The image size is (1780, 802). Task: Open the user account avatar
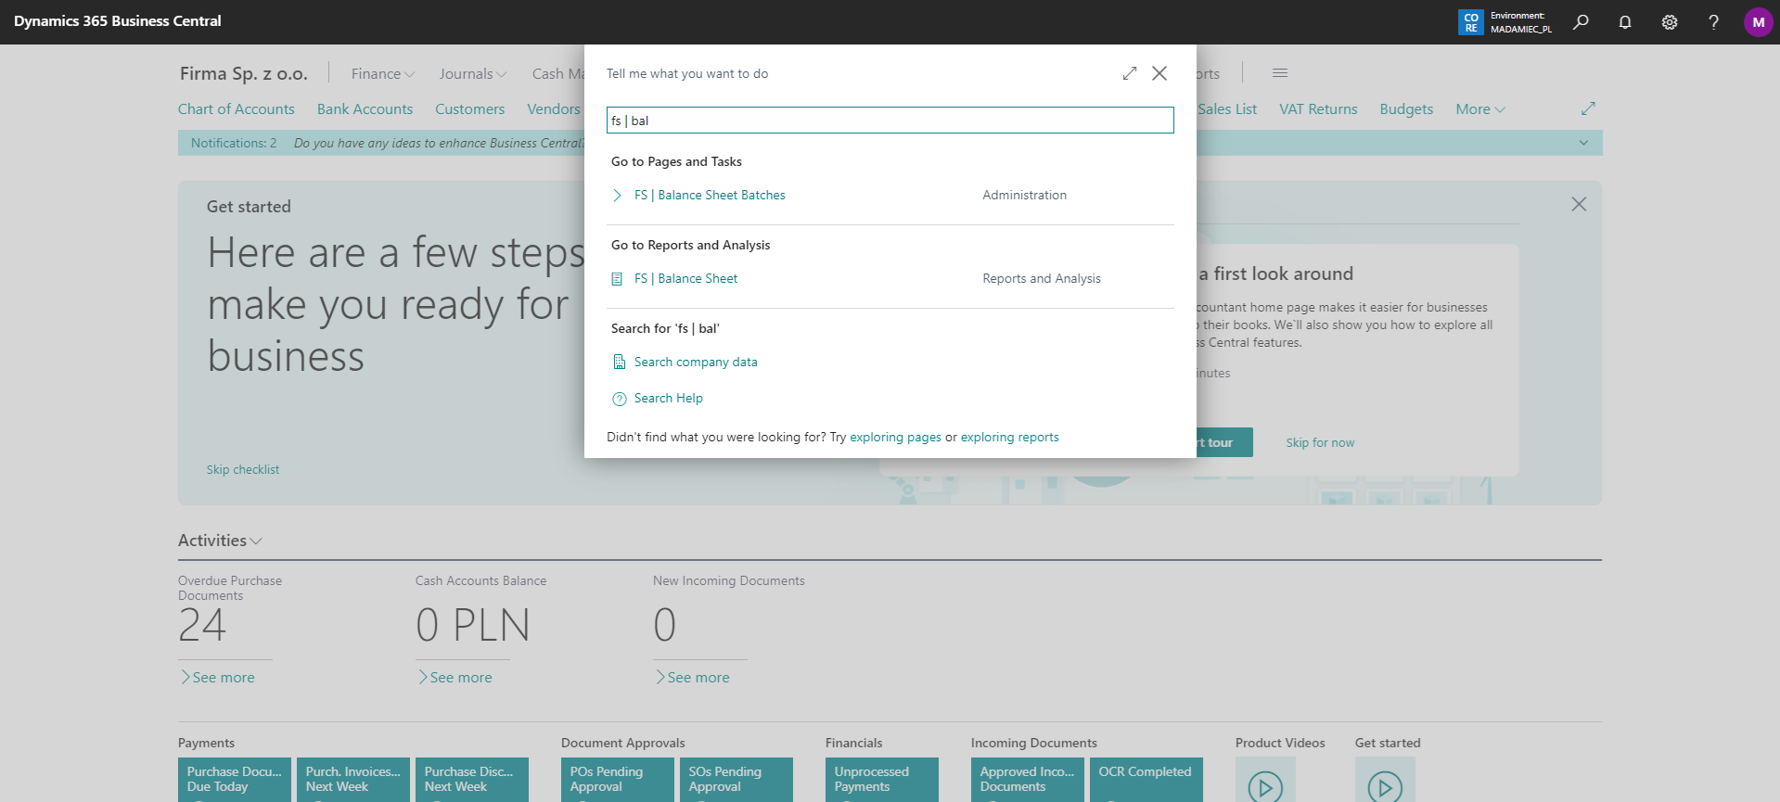1758,21
